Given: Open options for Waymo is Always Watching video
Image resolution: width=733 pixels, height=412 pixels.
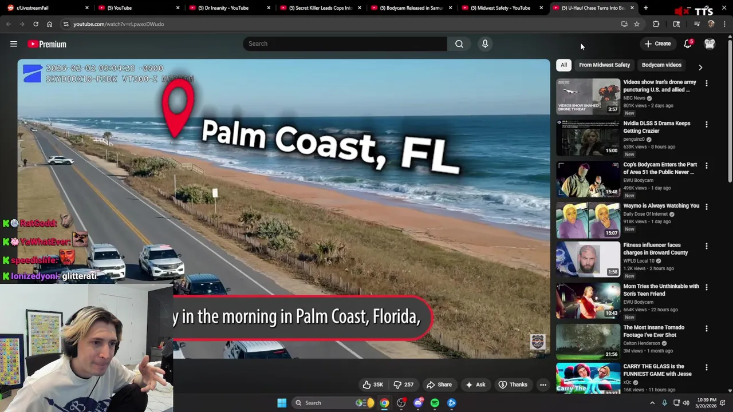Looking at the screenshot, I should coord(706,207).
